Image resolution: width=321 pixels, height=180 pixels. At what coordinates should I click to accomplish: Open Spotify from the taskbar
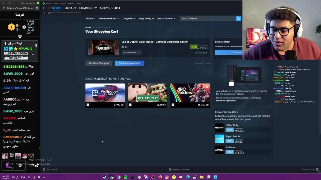point(125,177)
